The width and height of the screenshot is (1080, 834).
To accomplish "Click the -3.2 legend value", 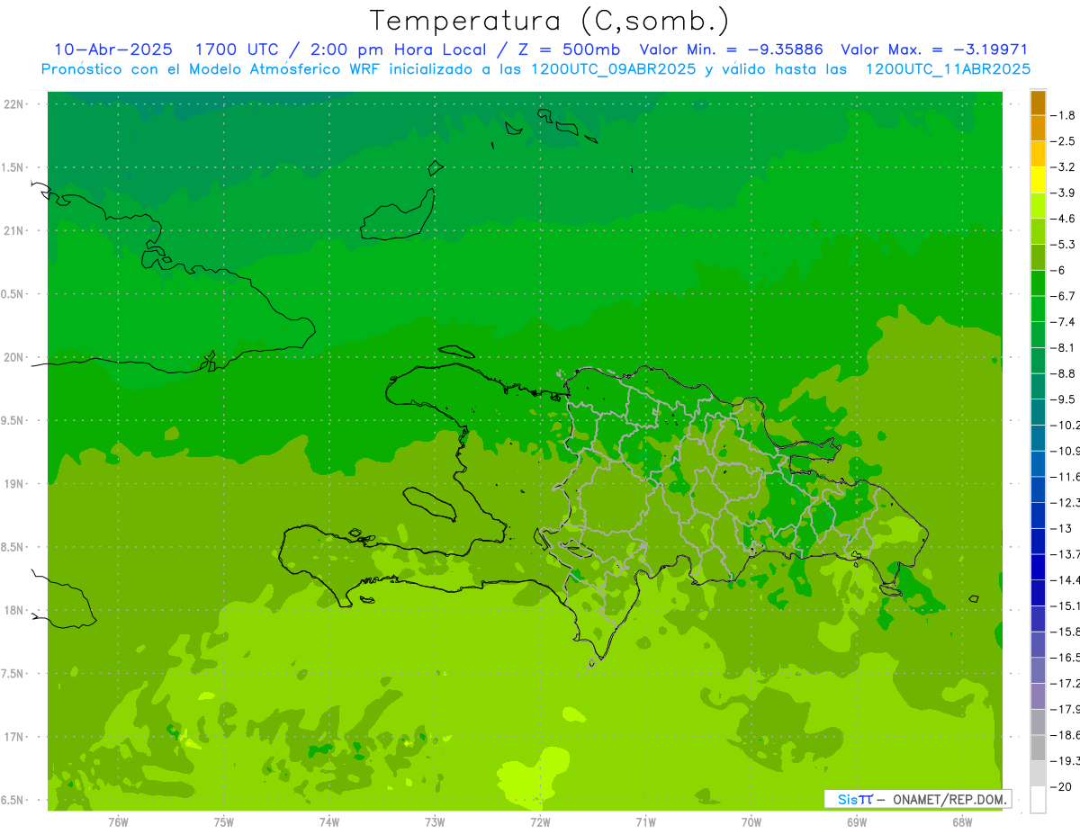I will 1063,167.
